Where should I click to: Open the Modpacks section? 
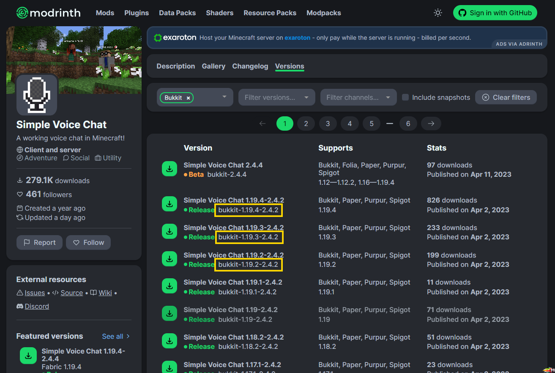pyautogui.click(x=324, y=13)
